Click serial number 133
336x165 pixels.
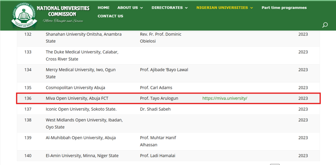tap(28, 52)
